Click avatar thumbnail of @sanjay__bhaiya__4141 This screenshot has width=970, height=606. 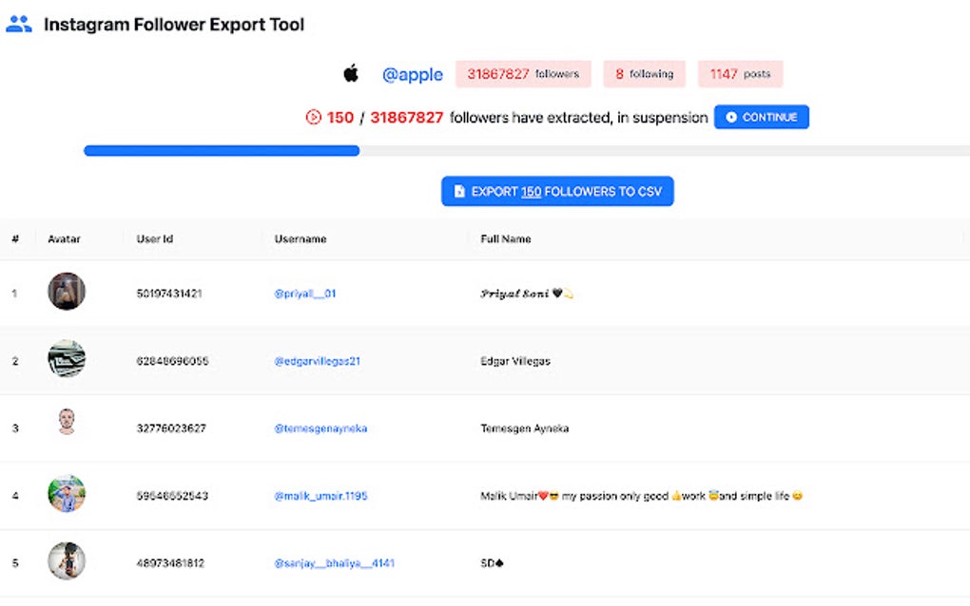point(67,560)
